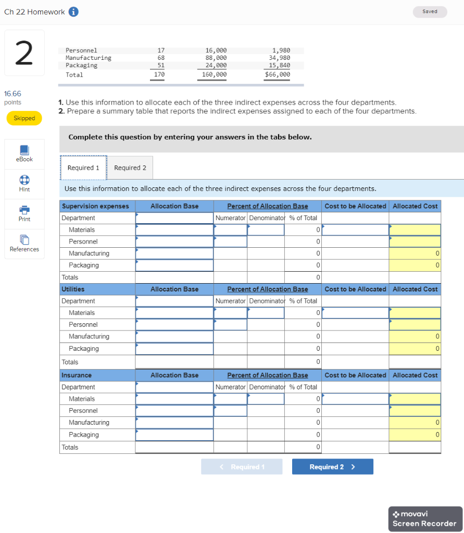Image resolution: width=464 pixels, height=533 pixels.
Task: Click Utilities Personnel numerator cell
Action: point(230,325)
